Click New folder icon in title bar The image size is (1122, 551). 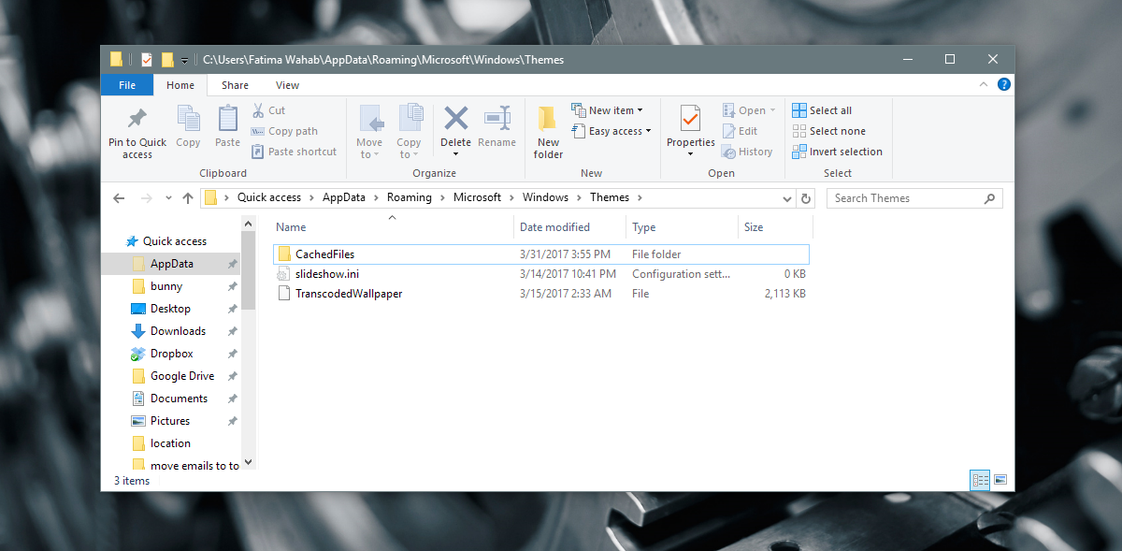167,60
